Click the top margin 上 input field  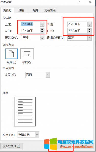tap(30, 24)
